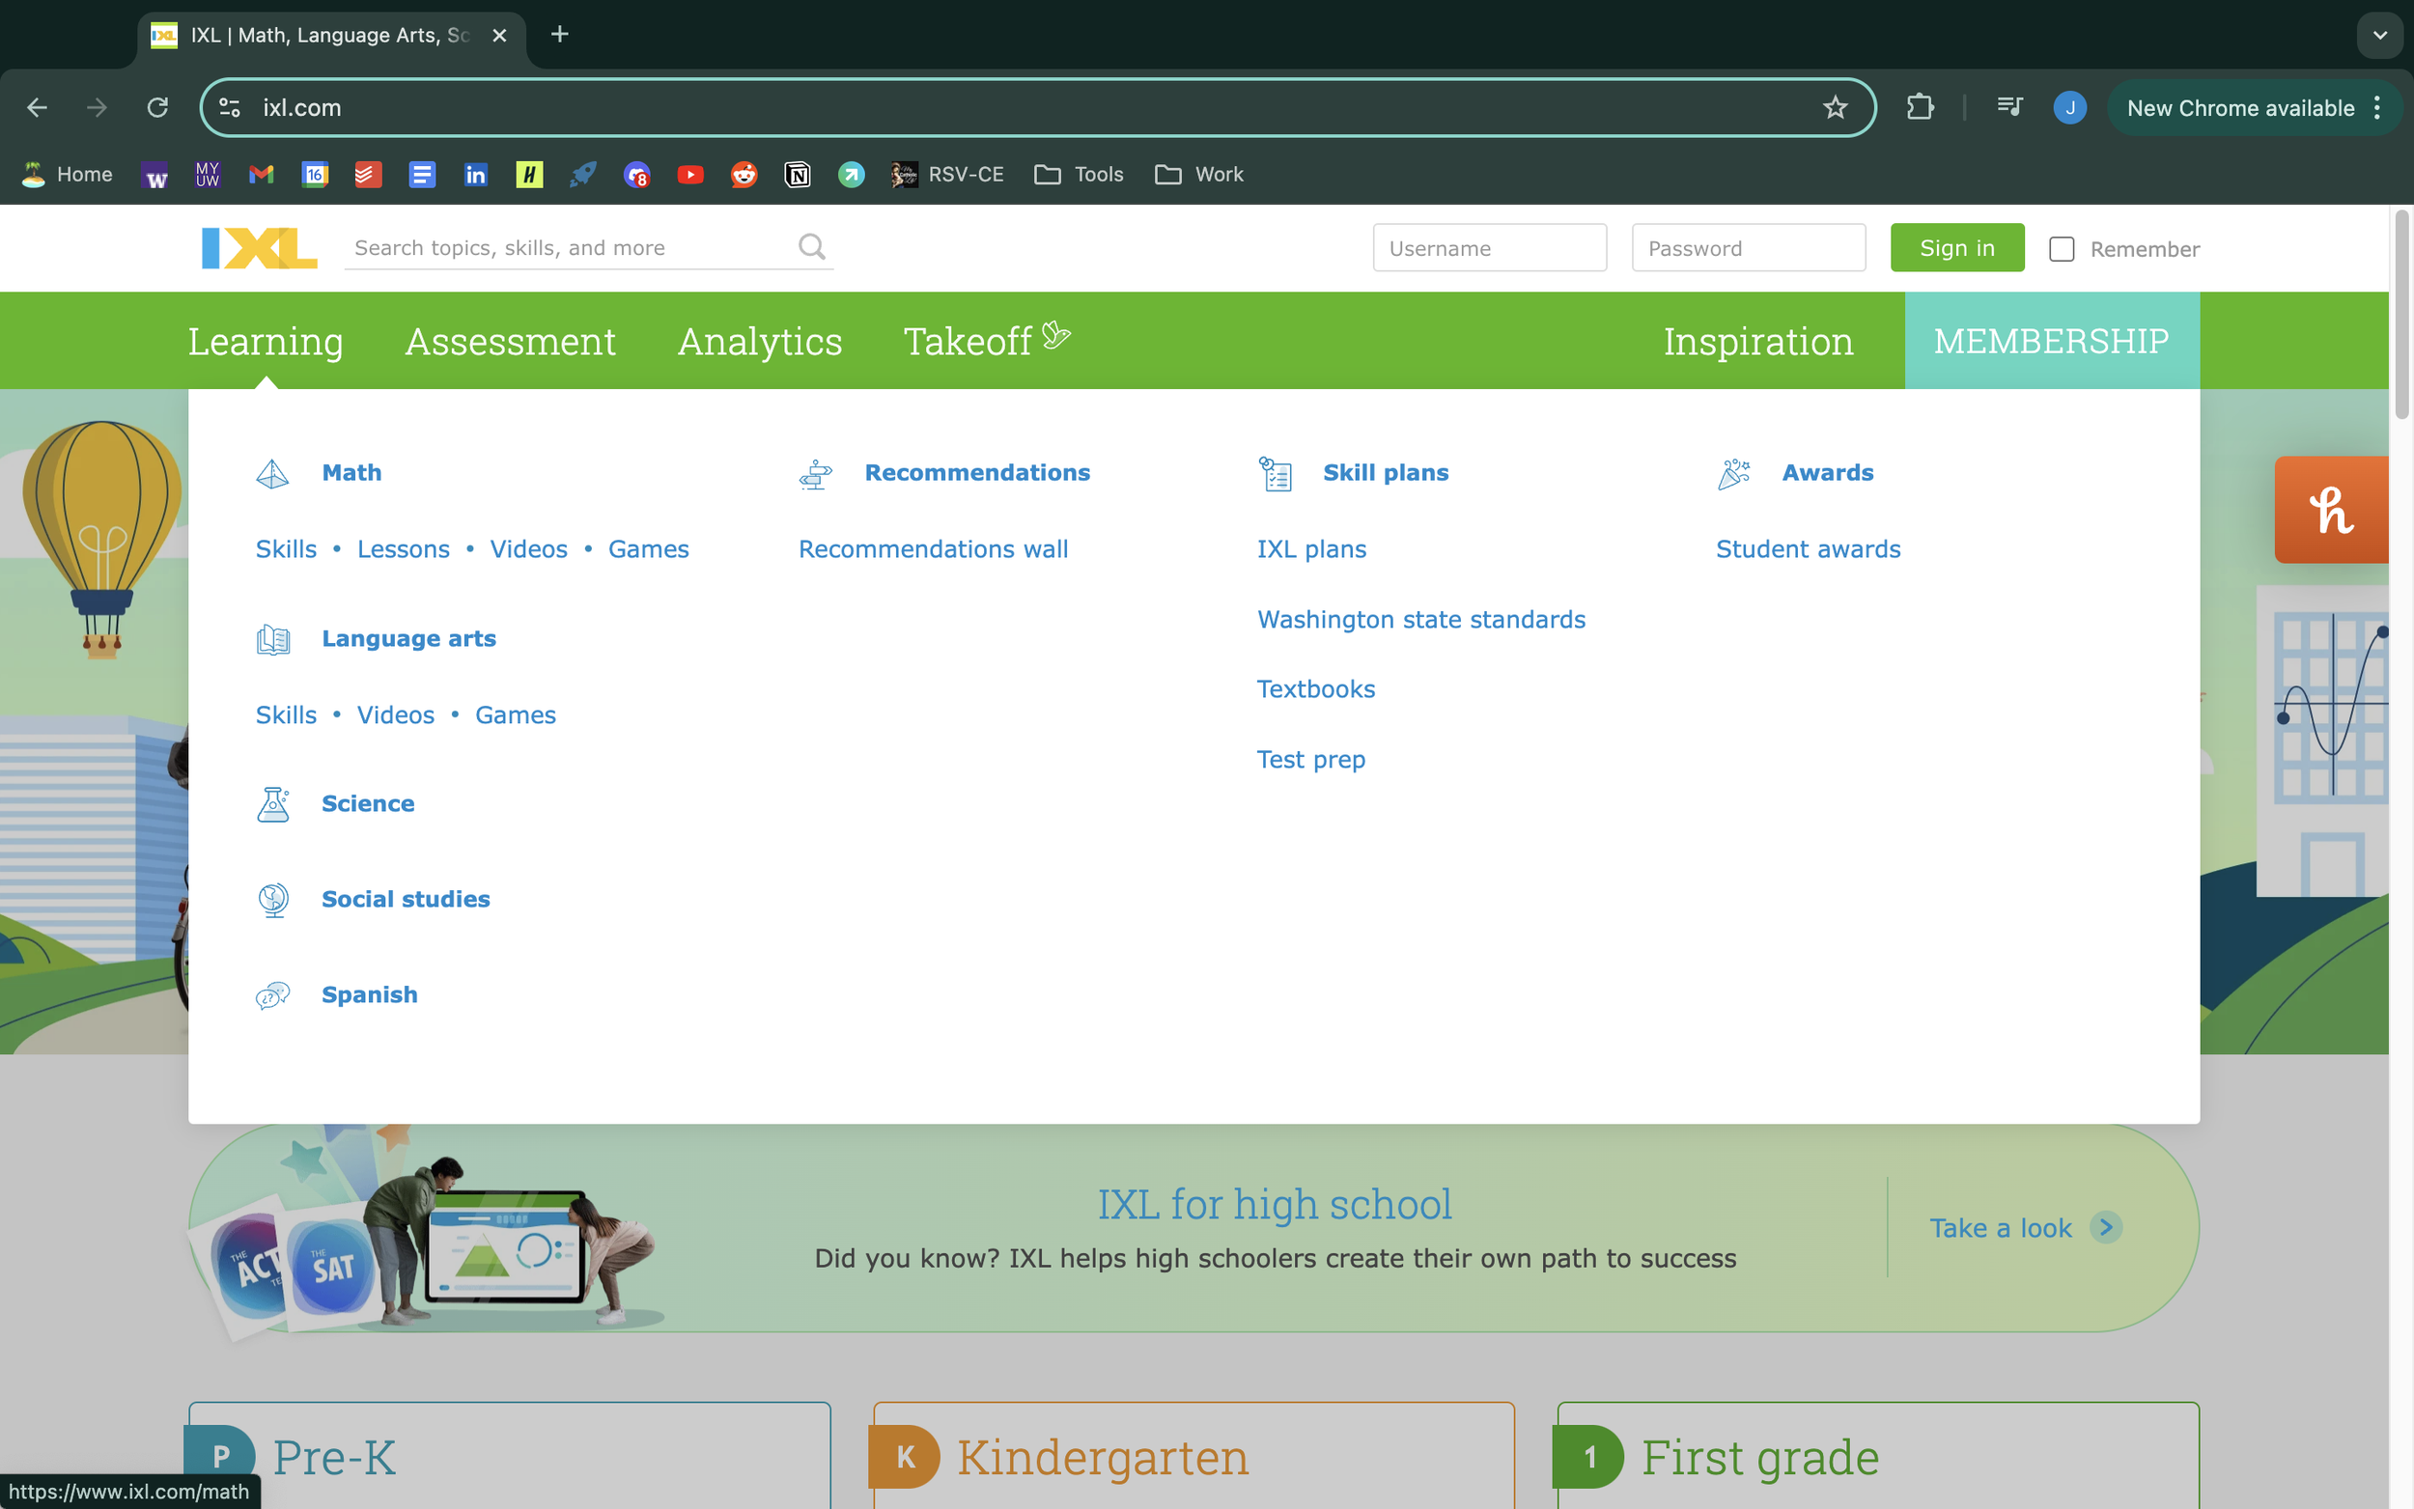Click the Science flask icon
The image size is (2414, 1509).
click(272, 803)
